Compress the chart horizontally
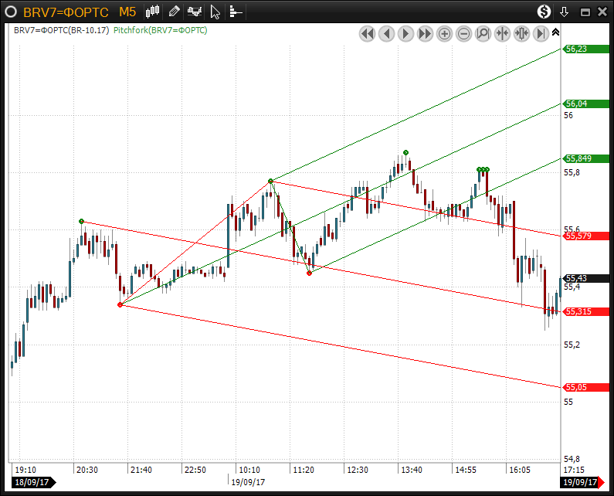Screen dimensions: 614x496 [503, 33]
